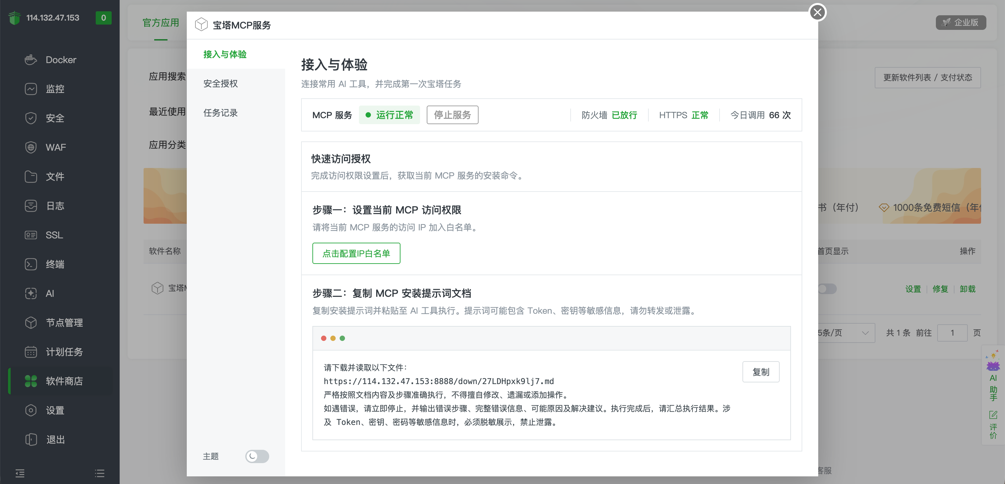Open Docker from the sidebar
The image size is (1005, 484).
(60, 60)
